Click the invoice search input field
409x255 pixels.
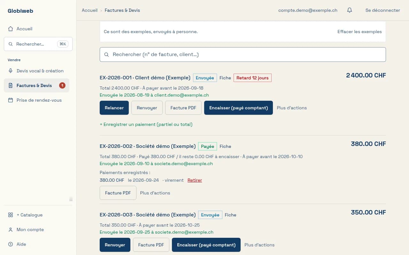pos(243,55)
